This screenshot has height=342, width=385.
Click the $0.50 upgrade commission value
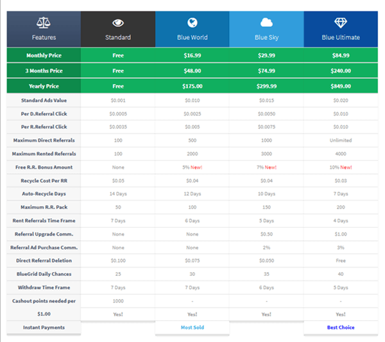tap(266, 234)
